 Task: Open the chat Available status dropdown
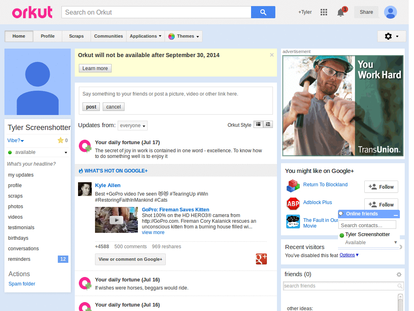pyautogui.click(x=395, y=242)
